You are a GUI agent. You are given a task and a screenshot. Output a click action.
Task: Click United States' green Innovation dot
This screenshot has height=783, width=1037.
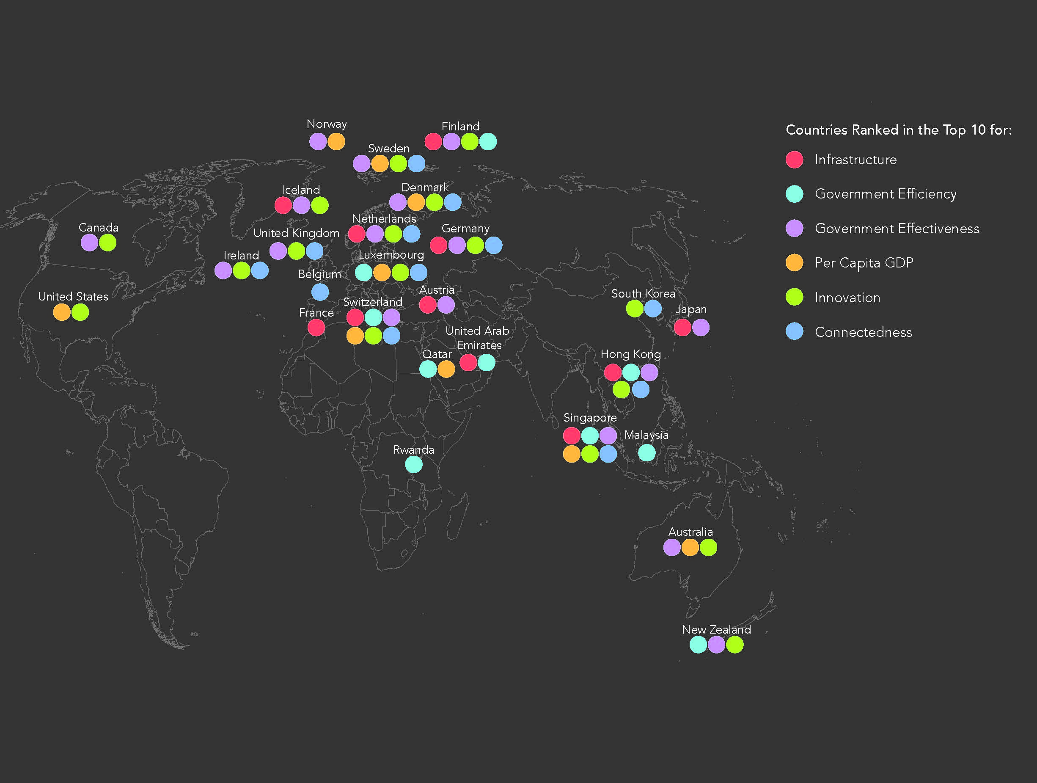80,312
